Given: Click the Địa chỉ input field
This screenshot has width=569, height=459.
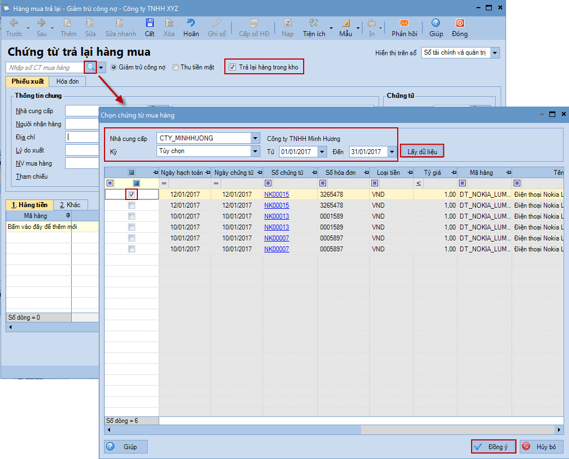Looking at the screenshot, I should point(83,137).
